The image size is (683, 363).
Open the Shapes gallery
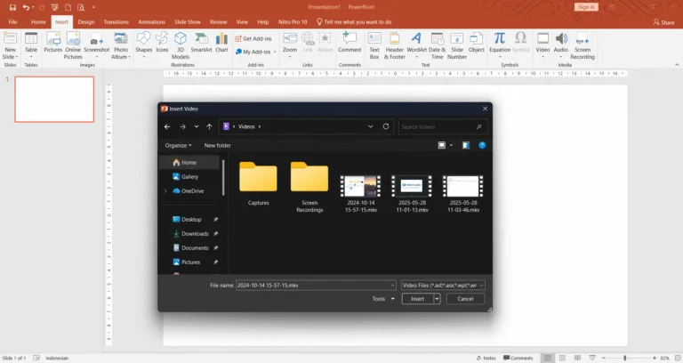tap(143, 45)
